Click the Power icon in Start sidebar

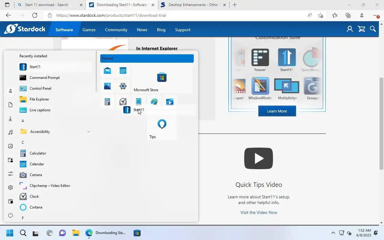[x=10, y=215]
